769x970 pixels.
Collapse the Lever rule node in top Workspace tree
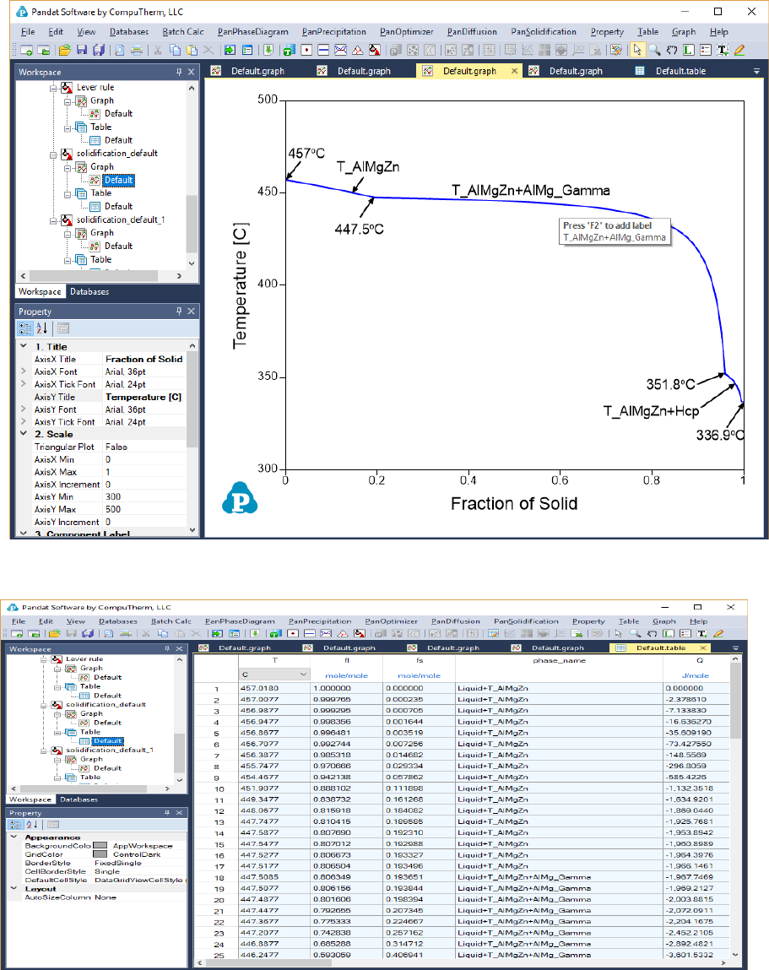pyautogui.click(x=54, y=88)
